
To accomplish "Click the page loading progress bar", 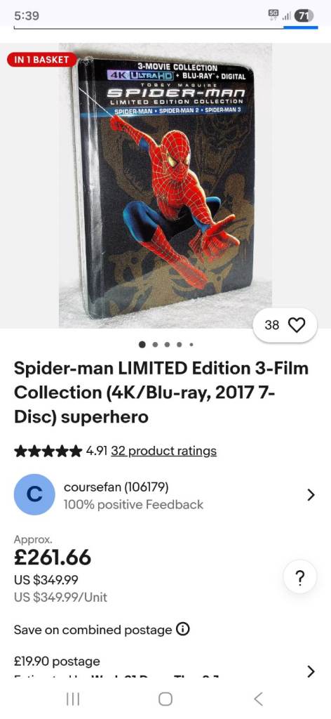I will [165, 28].
